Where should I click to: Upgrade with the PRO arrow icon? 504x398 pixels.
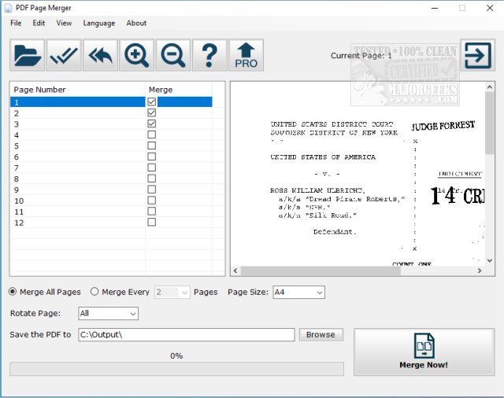(x=246, y=55)
